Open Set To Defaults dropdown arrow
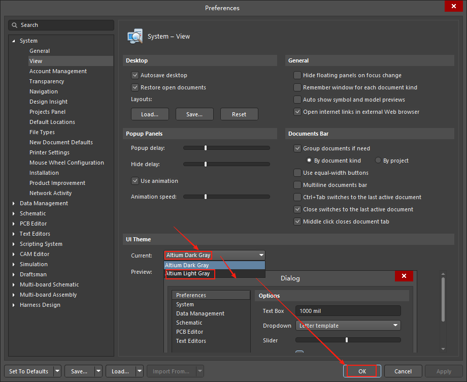 (57, 371)
